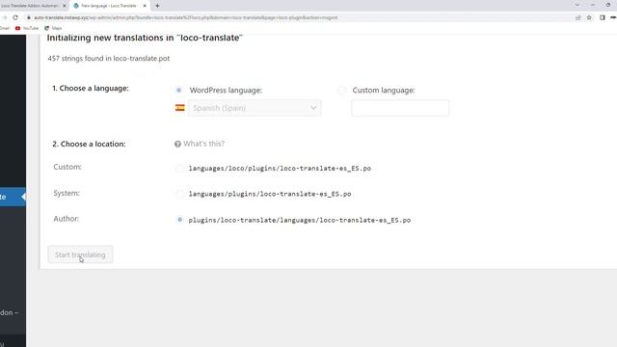Close the Loco Translate Addon tab
617x347 pixels.
pos(65,6)
